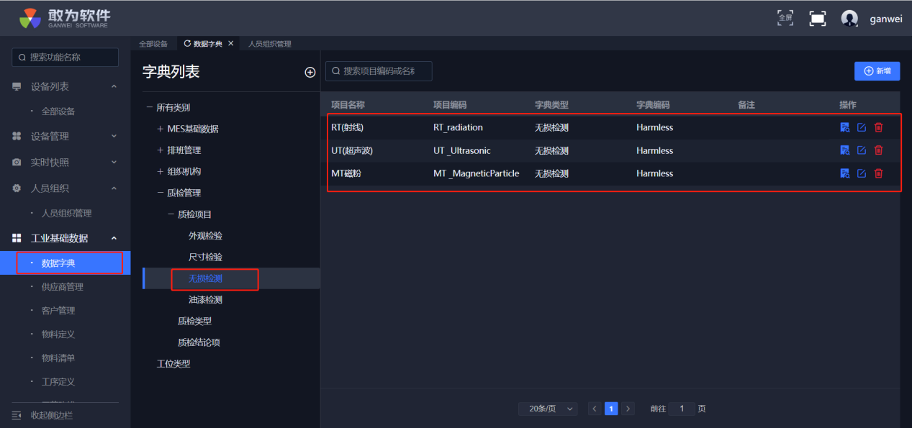Select 质检结论项 in the tree

pos(199,342)
